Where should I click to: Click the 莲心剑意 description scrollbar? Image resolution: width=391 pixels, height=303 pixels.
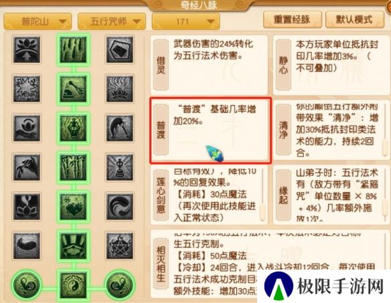pyautogui.click(x=262, y=195)
